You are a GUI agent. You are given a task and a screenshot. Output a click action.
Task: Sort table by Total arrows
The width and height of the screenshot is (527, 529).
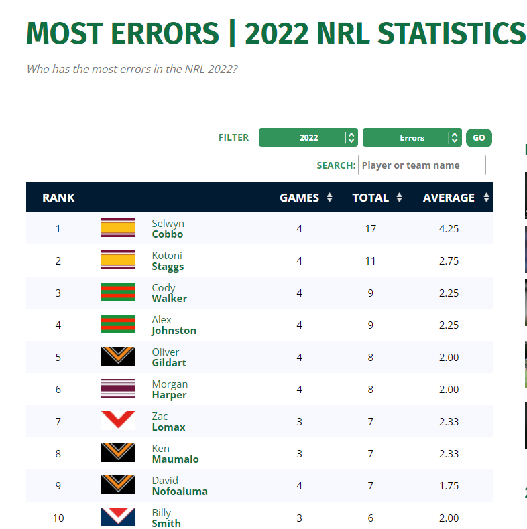pos(400,198)
